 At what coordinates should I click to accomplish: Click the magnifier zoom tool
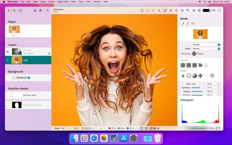pyautogui.click(x=188, y=10)
